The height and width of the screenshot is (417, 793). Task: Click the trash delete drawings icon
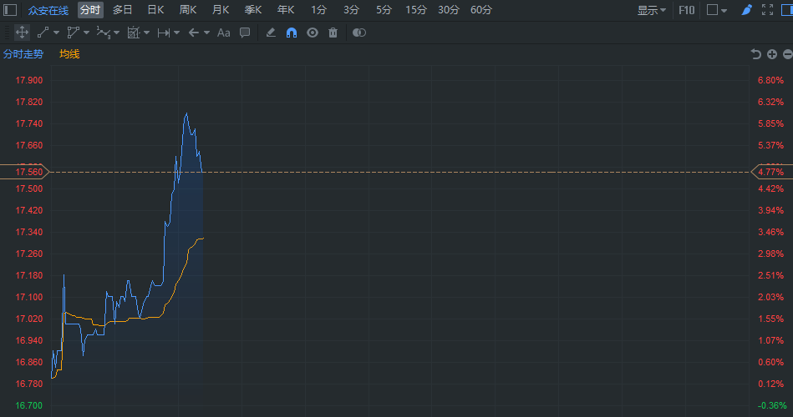pos(333,33)
